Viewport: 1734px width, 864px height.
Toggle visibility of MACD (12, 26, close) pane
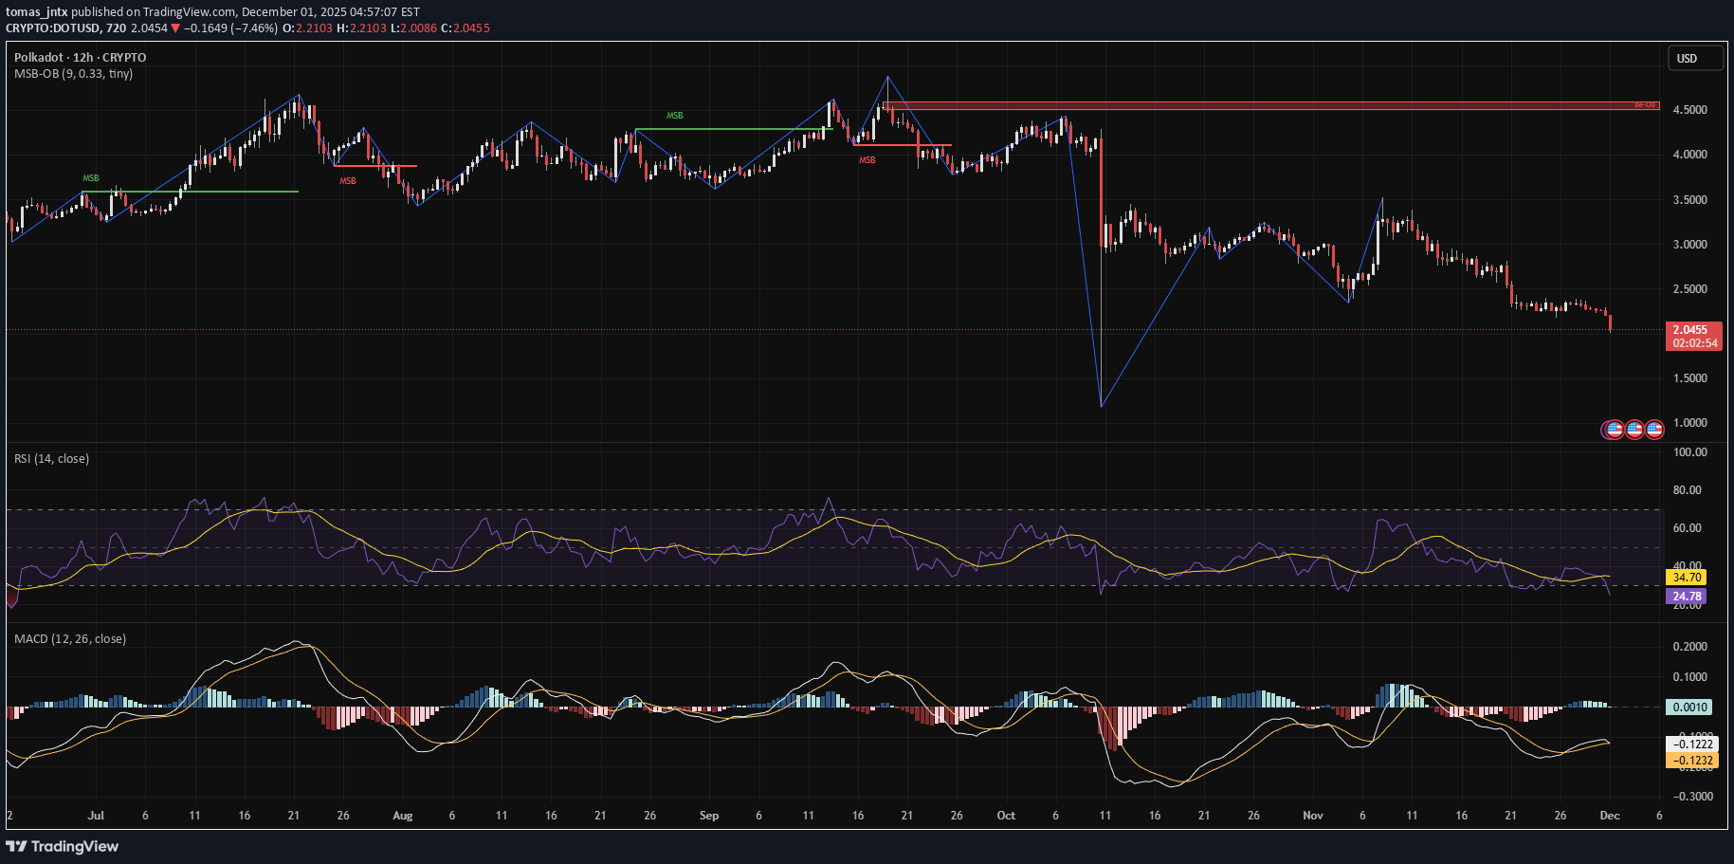(x=70, y=638)
